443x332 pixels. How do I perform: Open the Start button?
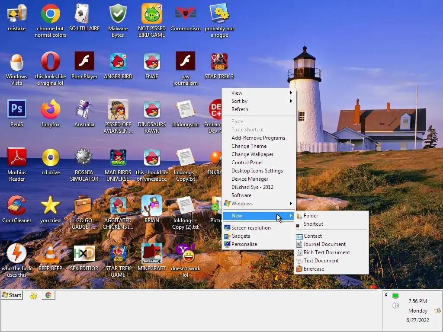tap(12, 295)
